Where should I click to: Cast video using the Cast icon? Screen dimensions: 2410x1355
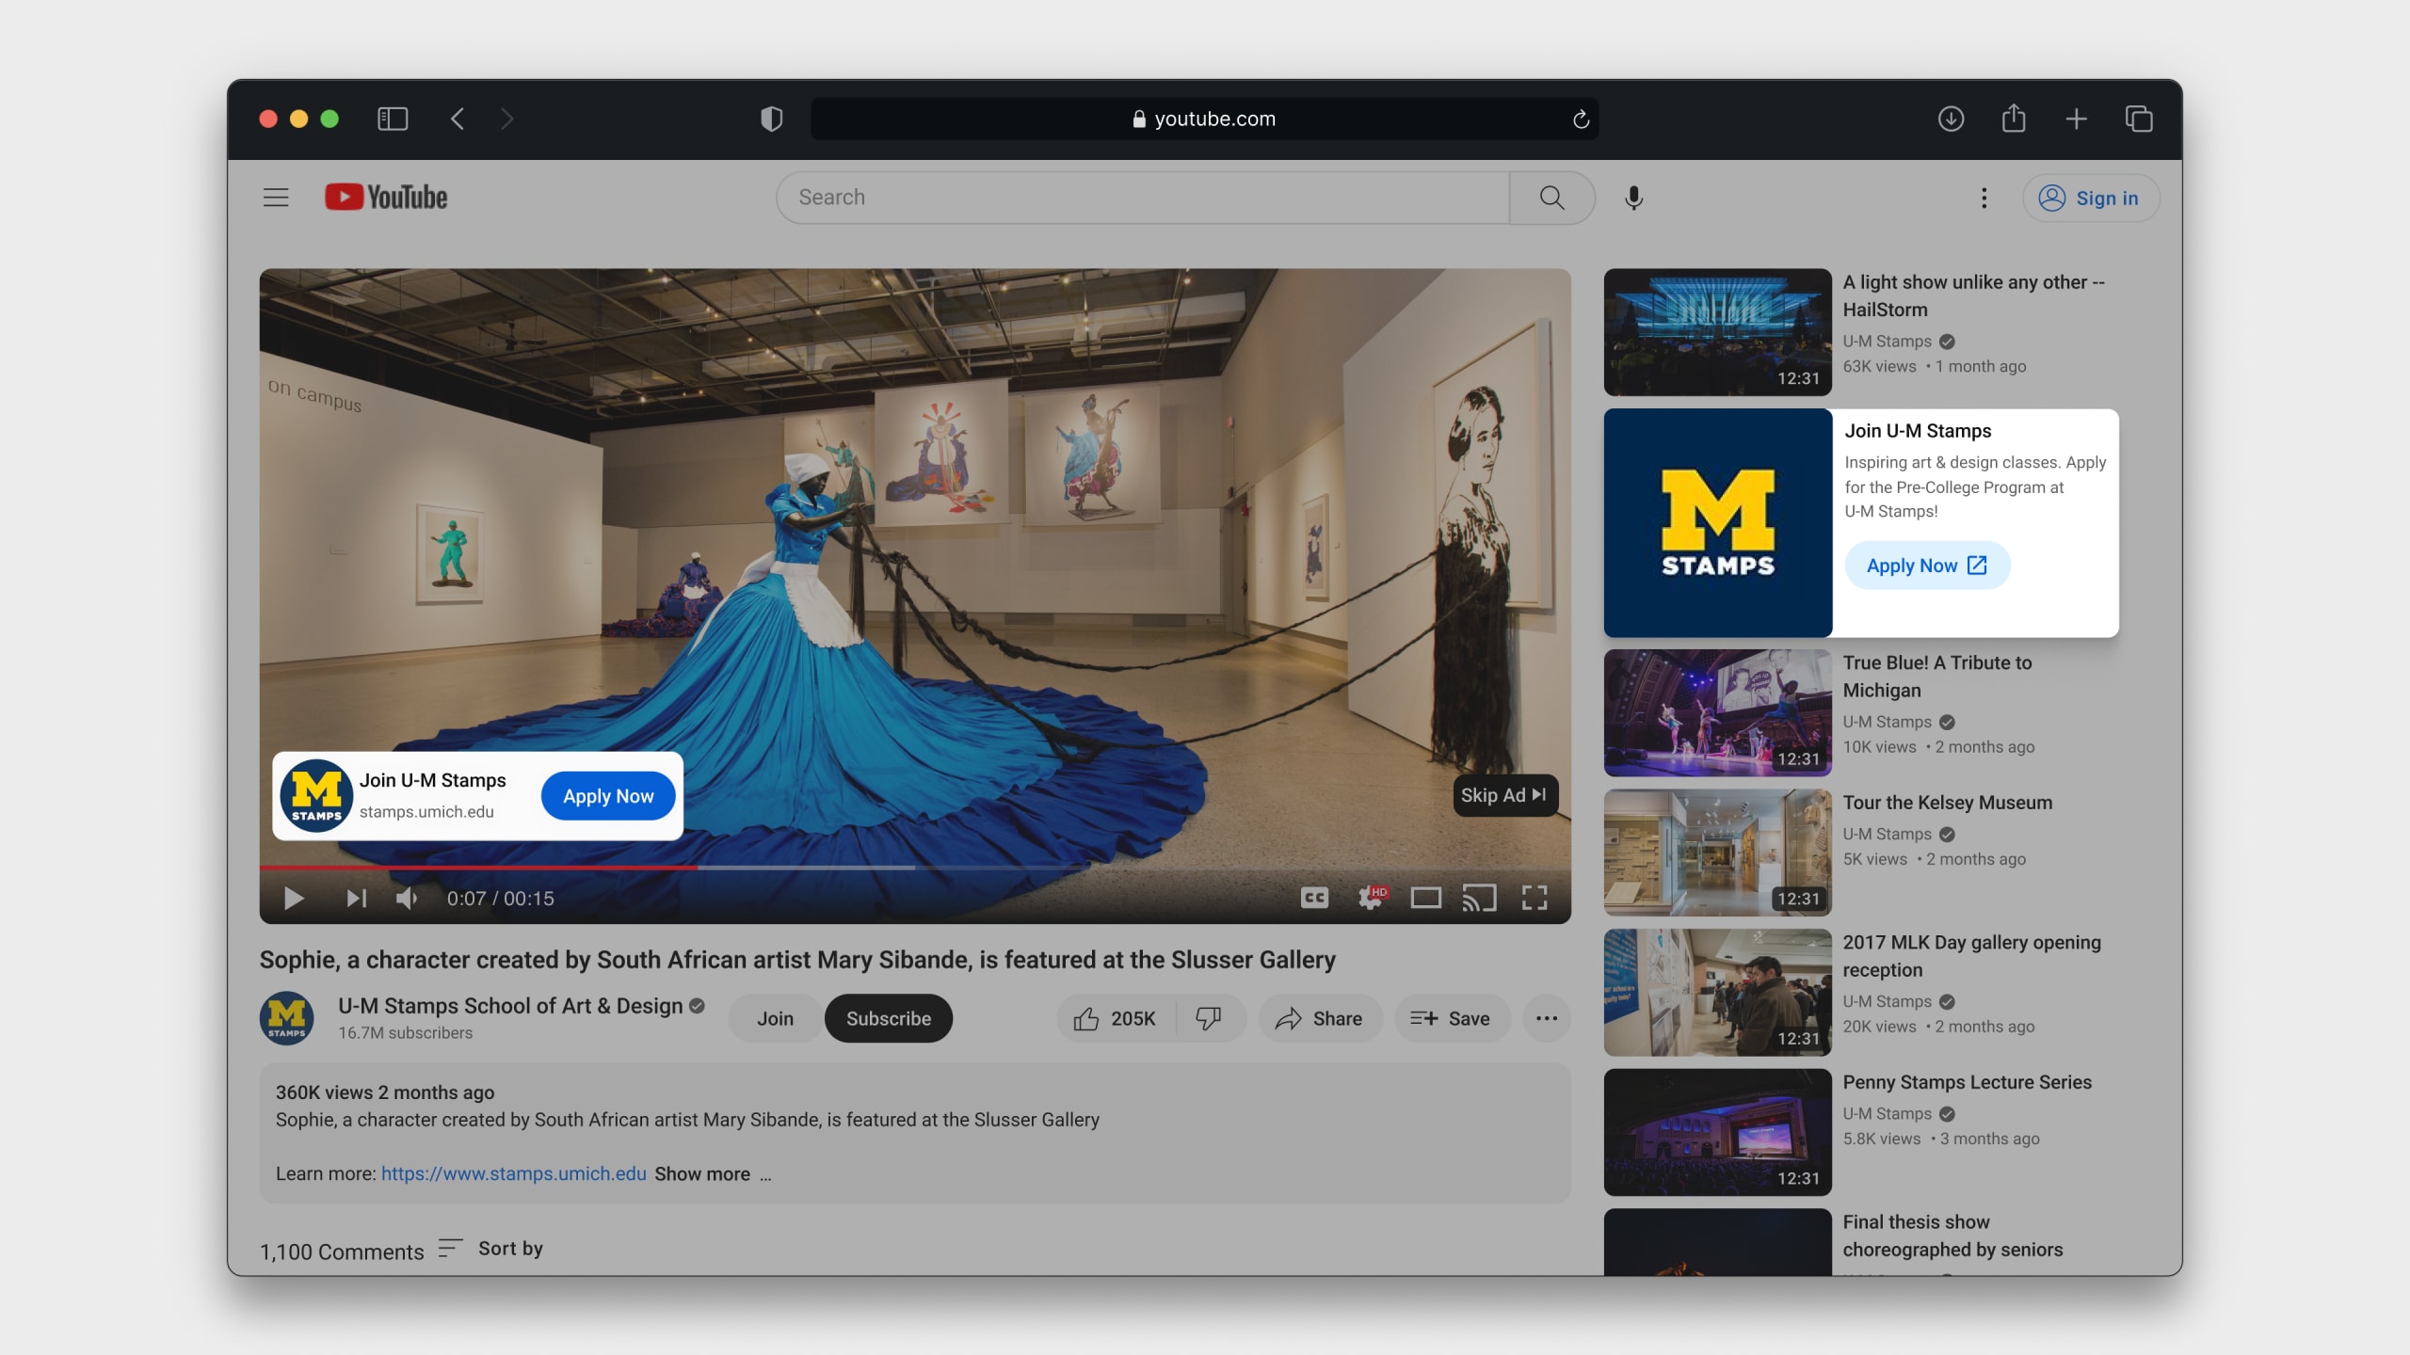click(x=1479, y=898)
